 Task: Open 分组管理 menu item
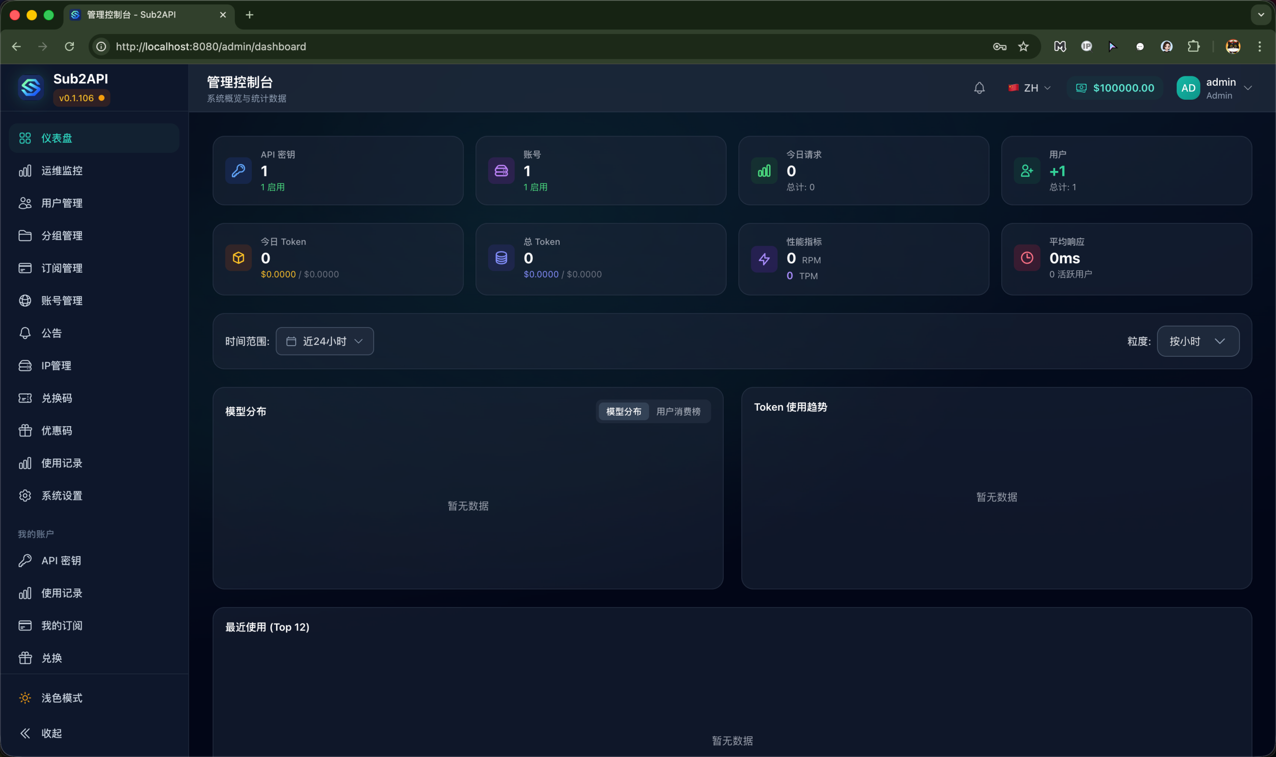tap(61, 236)
